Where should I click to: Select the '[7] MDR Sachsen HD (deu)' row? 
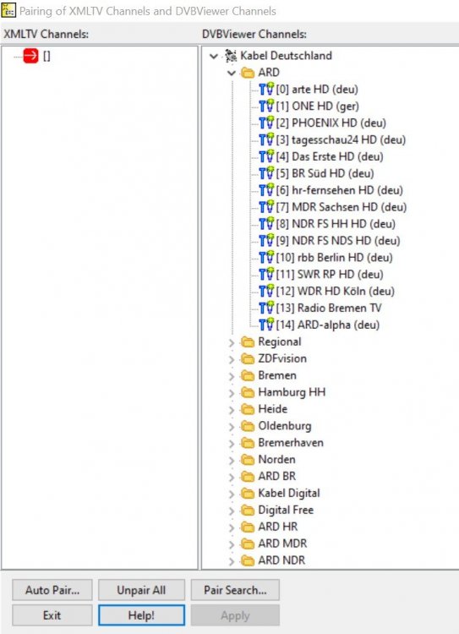coord(342,207)
